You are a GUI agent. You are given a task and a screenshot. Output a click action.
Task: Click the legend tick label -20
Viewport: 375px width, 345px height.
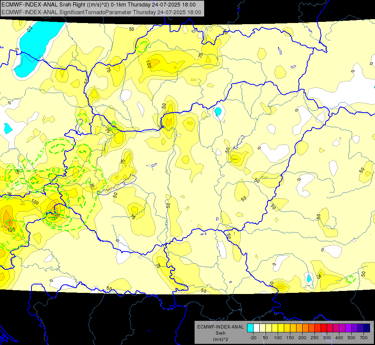(253, 338)
